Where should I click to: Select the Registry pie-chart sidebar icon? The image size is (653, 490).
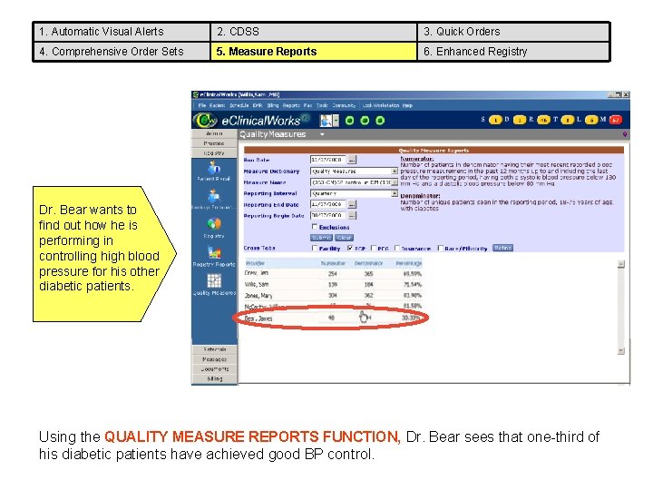[214, 224]
